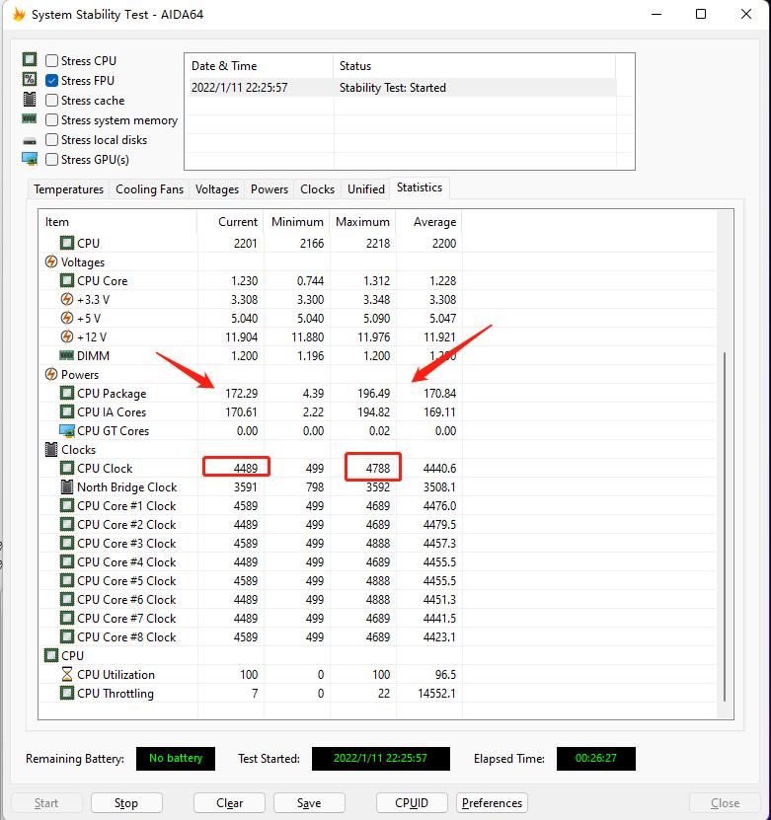Click the North Bridge Clock icon
This screenshot has width=771, height=820.
(x=67, y=486)
